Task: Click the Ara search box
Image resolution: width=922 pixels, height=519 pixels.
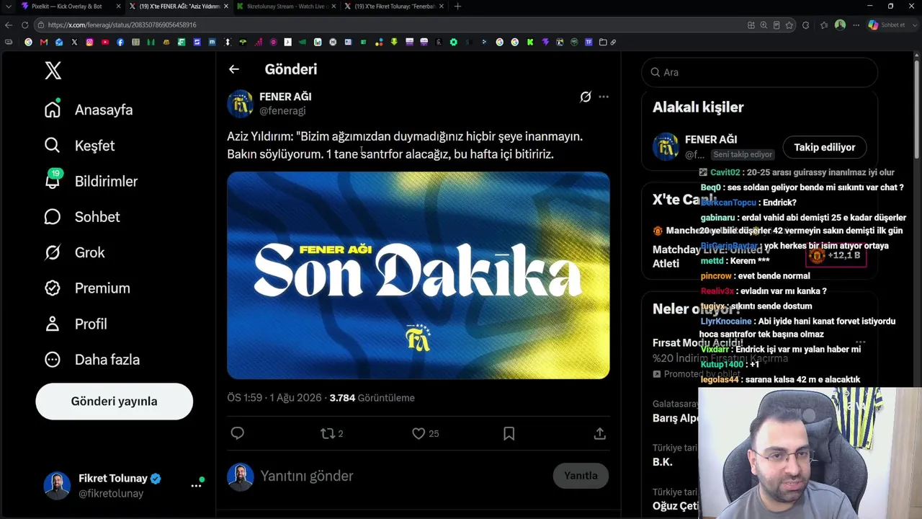Action: pyautogui.click(x=759, y=72)
